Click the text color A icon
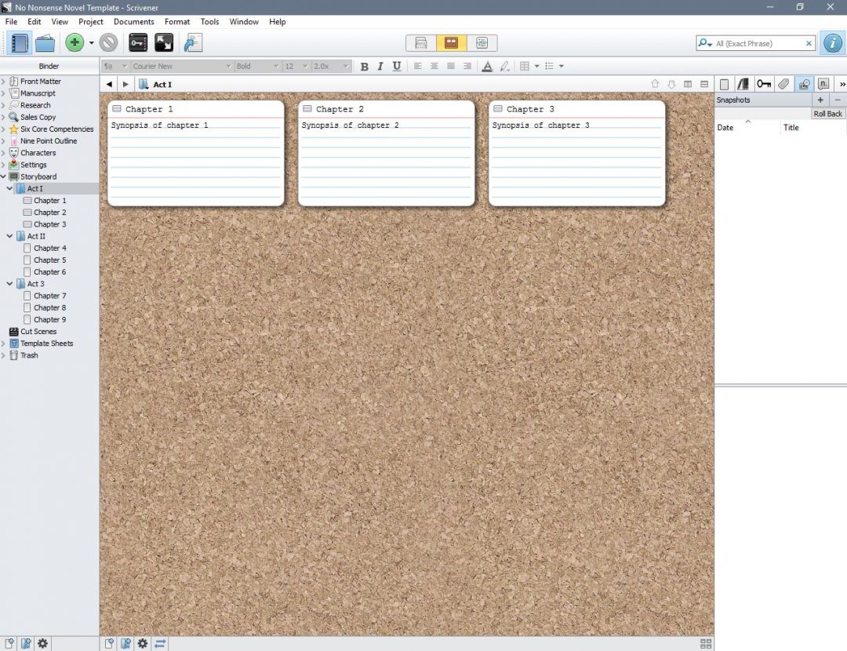The image size is (847, 651). coord(487,67)
